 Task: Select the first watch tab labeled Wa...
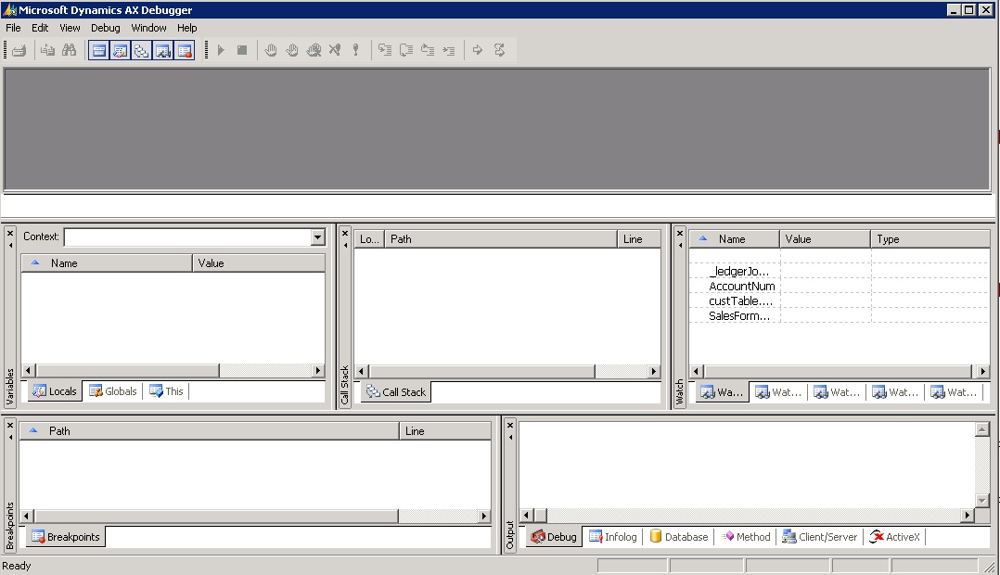coord(722,392)
